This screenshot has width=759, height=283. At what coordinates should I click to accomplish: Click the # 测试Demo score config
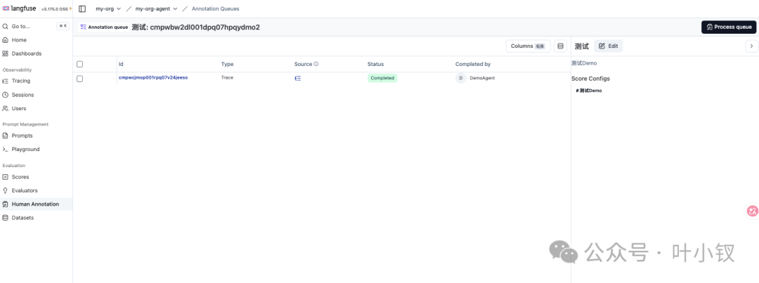[x=589, y=91]
